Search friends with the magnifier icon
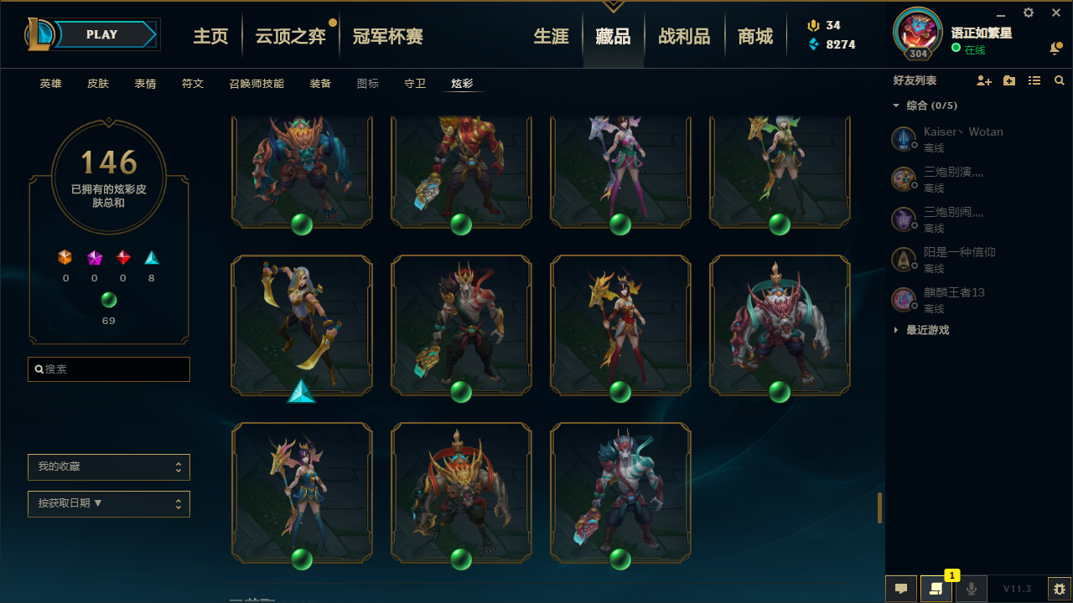 pyautogui.click(x=1060, y=80)
